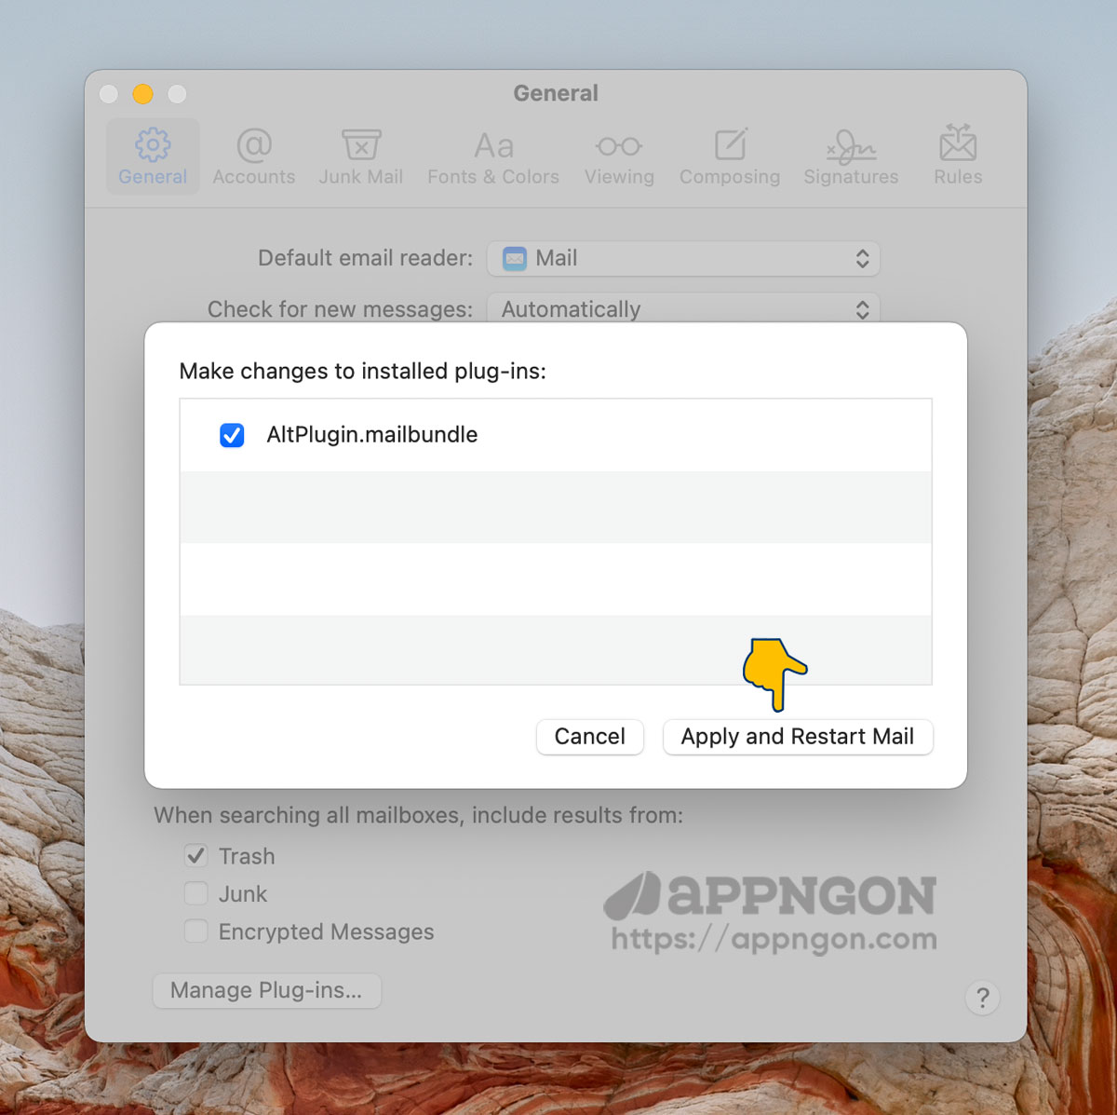
Task: Click the help question mark button
Action: click(982, 998)
